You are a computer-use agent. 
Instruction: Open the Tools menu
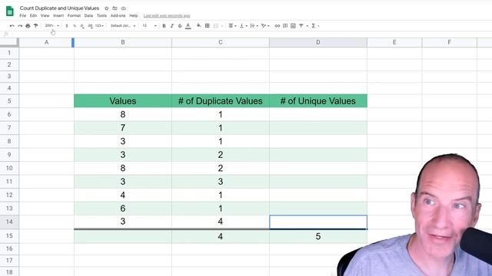click(x=101, y=15)
